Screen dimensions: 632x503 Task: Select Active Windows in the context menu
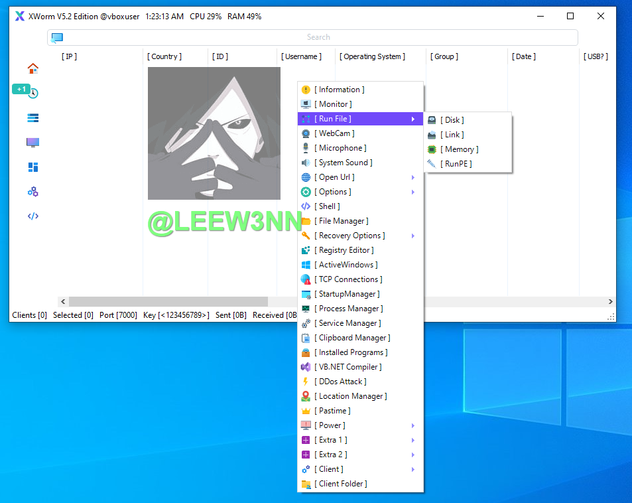[x=348, y=265]
